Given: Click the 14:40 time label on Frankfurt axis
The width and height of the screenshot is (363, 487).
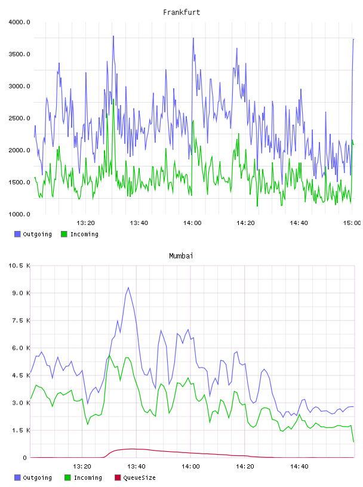Looking at the screenshot, I should [299, 223].
